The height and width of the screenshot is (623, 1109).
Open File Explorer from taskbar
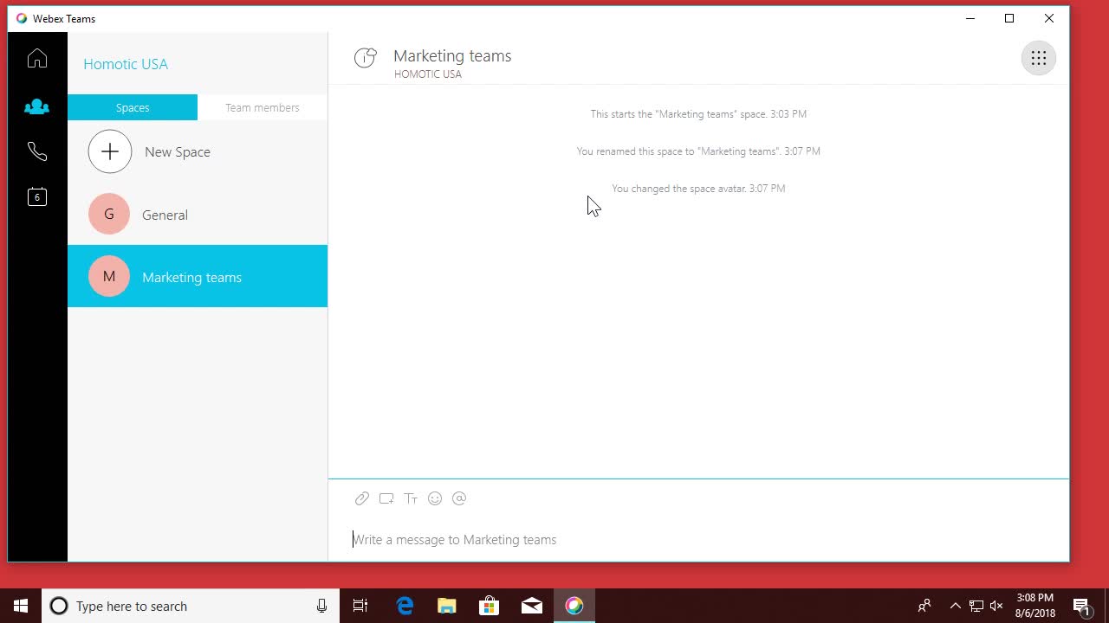coord(447,606)
